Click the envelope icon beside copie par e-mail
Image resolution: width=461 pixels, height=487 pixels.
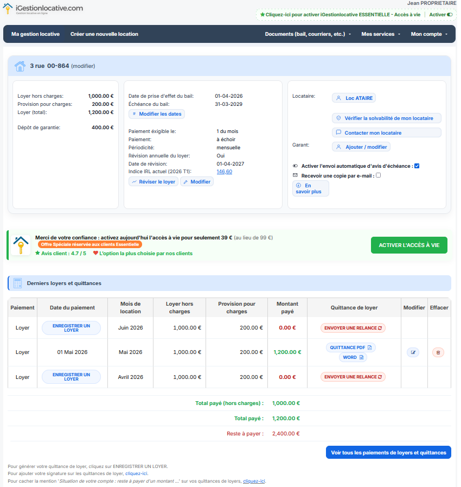coord(295,175)
